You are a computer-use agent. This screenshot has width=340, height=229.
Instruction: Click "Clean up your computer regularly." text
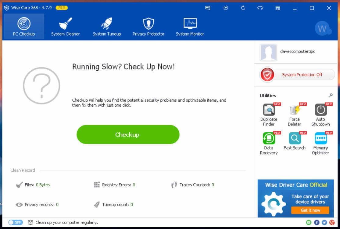67,223
